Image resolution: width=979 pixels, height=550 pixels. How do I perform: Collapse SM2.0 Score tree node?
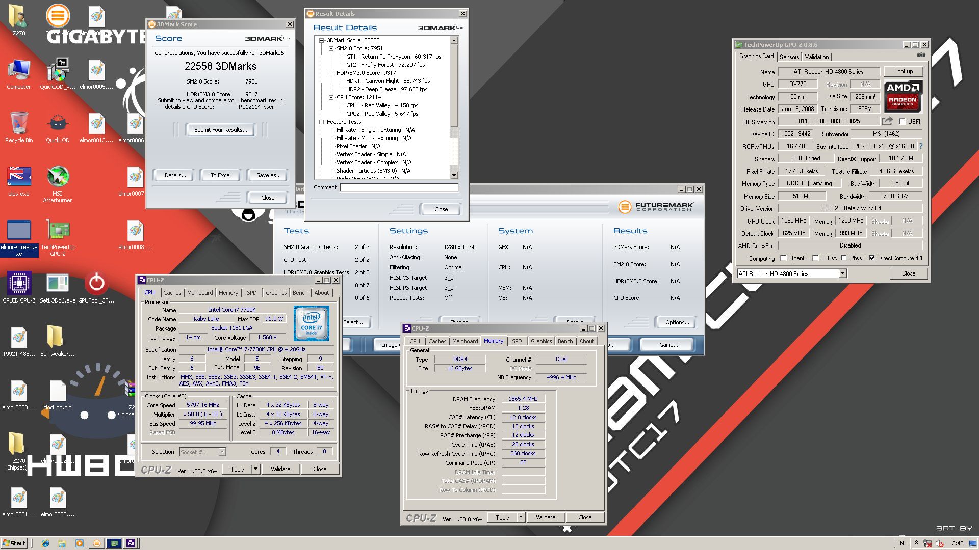pos(331,48)
